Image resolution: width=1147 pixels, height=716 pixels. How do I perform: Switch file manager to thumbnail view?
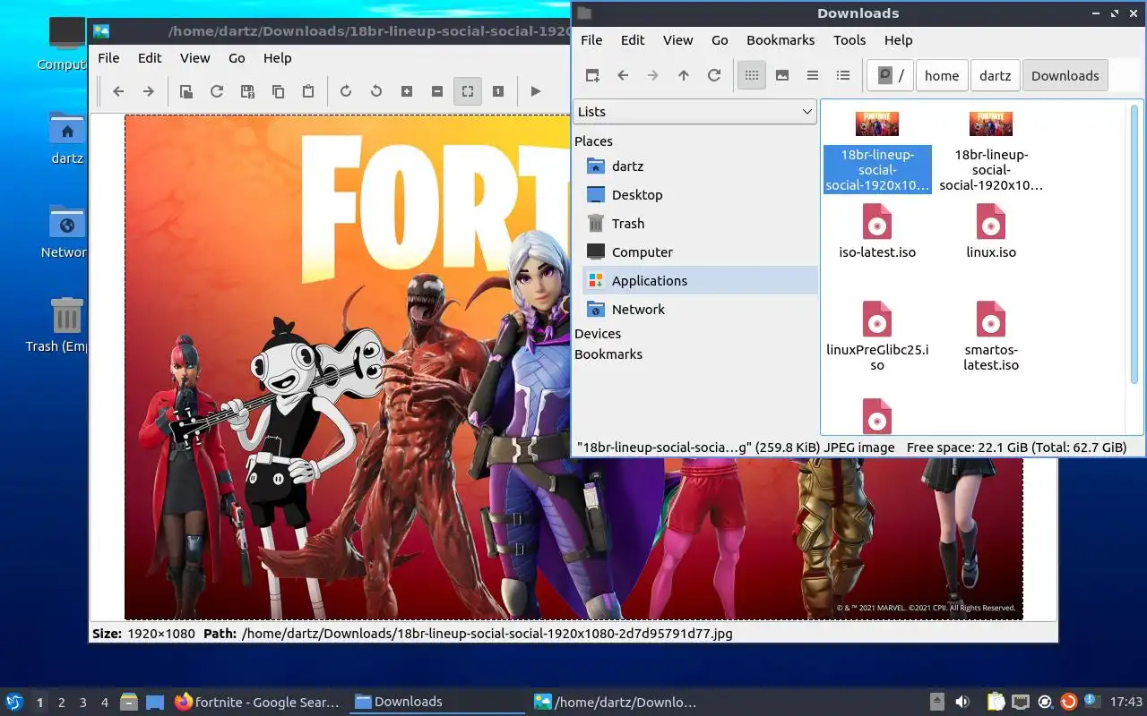pos(782,75)
